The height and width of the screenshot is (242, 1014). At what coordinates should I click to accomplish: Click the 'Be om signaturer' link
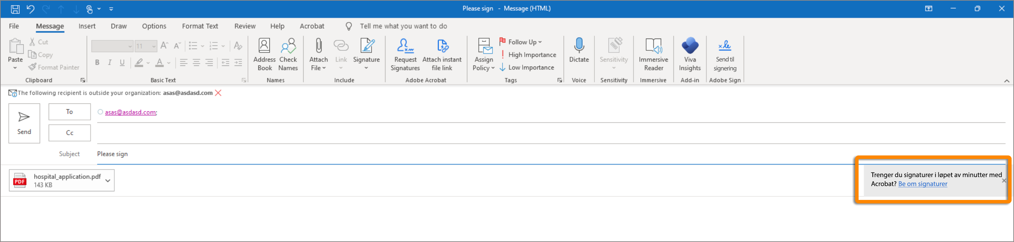tap(922, 184)
